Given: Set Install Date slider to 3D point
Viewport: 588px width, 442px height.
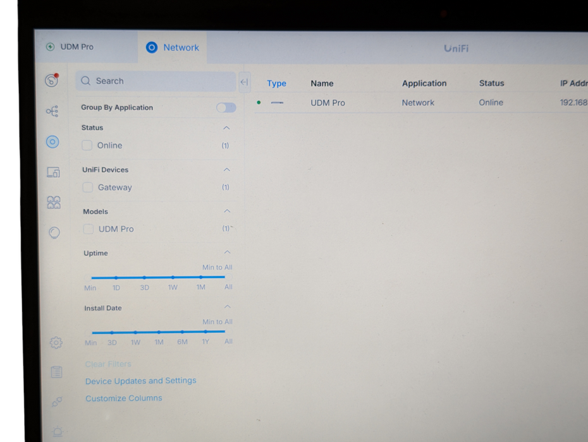Looking at the screenshot, I should tap(112, 332).
